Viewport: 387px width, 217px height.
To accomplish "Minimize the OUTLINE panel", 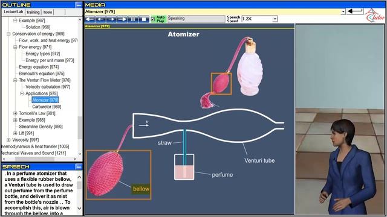I will pos(79,5).
